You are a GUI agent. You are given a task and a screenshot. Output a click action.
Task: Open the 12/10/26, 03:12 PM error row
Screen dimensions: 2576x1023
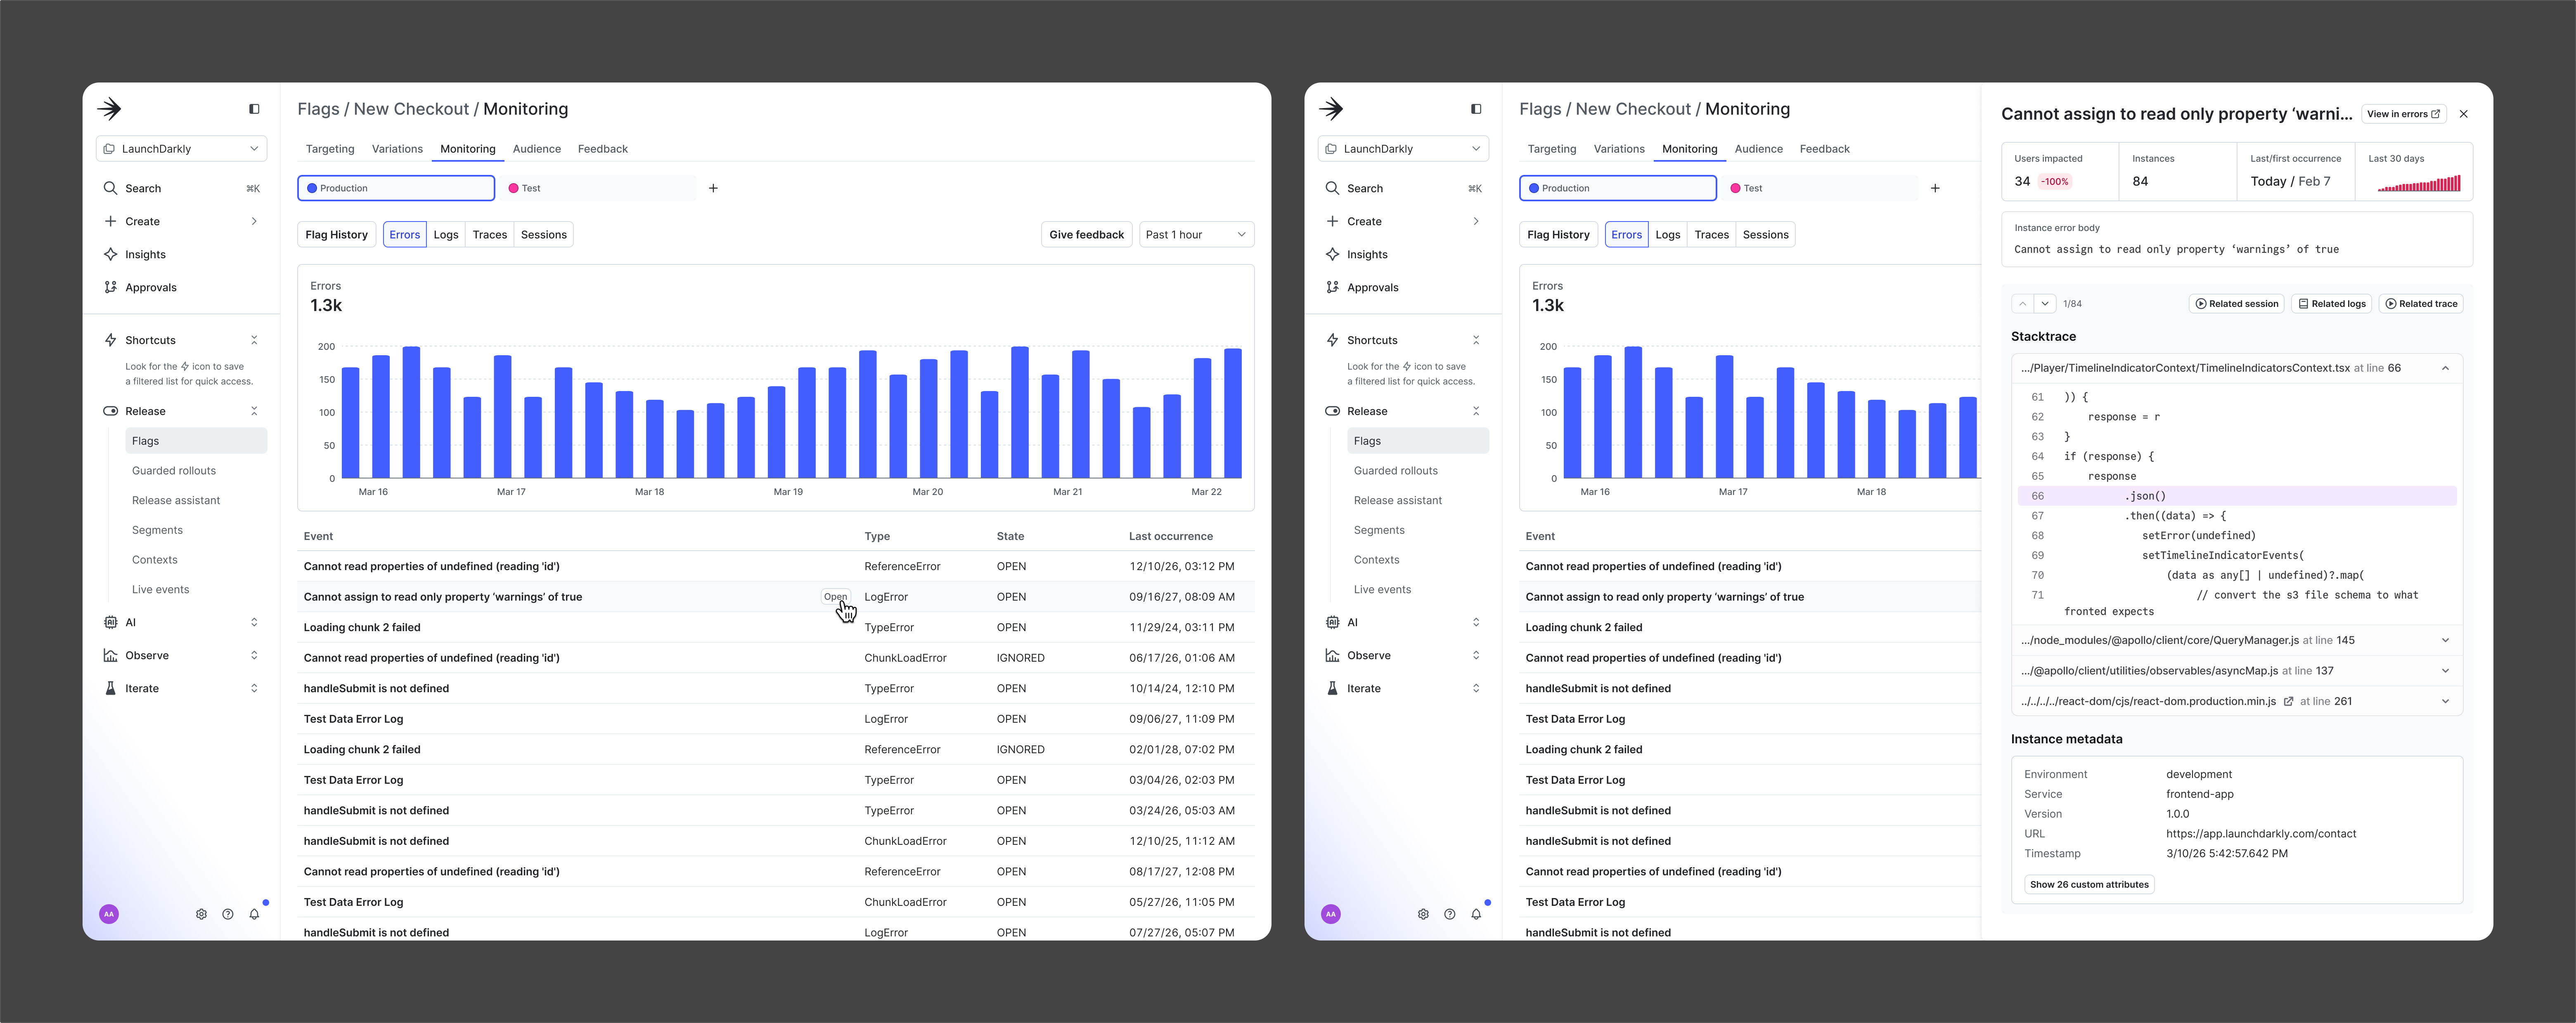776,566
